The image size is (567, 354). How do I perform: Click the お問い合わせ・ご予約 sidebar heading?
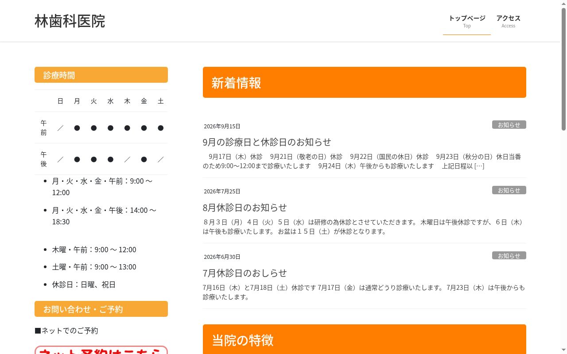tap(101, 309)
